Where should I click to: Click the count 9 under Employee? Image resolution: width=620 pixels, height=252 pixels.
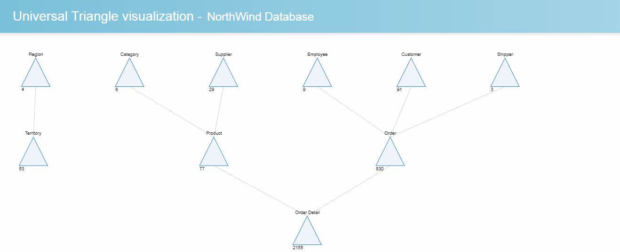tap(304, 90)
